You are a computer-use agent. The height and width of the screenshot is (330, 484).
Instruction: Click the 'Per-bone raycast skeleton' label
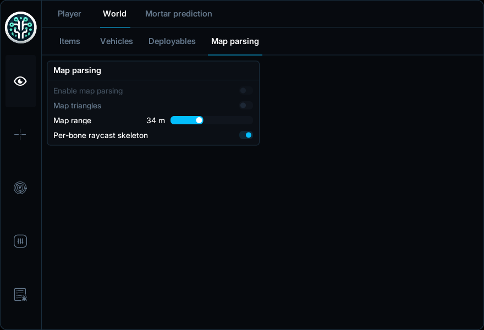pos(101,135)
